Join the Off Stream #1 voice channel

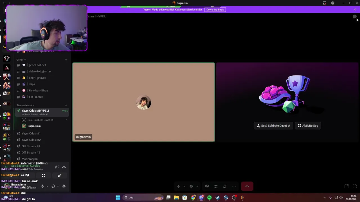click(42, 146)
